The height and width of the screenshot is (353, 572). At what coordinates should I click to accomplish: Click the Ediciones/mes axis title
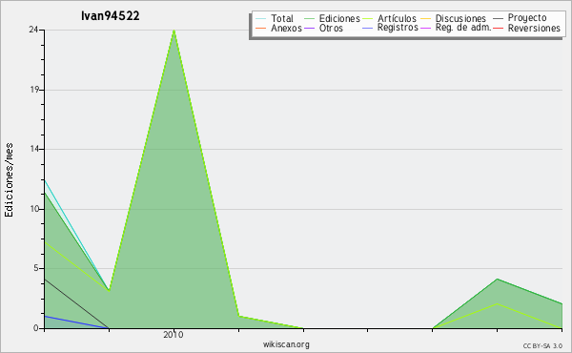9,180
